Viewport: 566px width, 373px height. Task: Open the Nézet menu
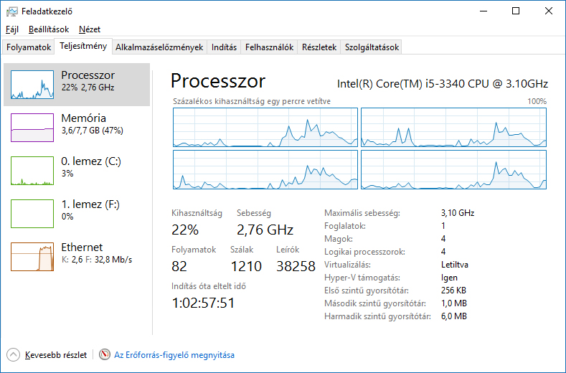(x=90, y=29)
